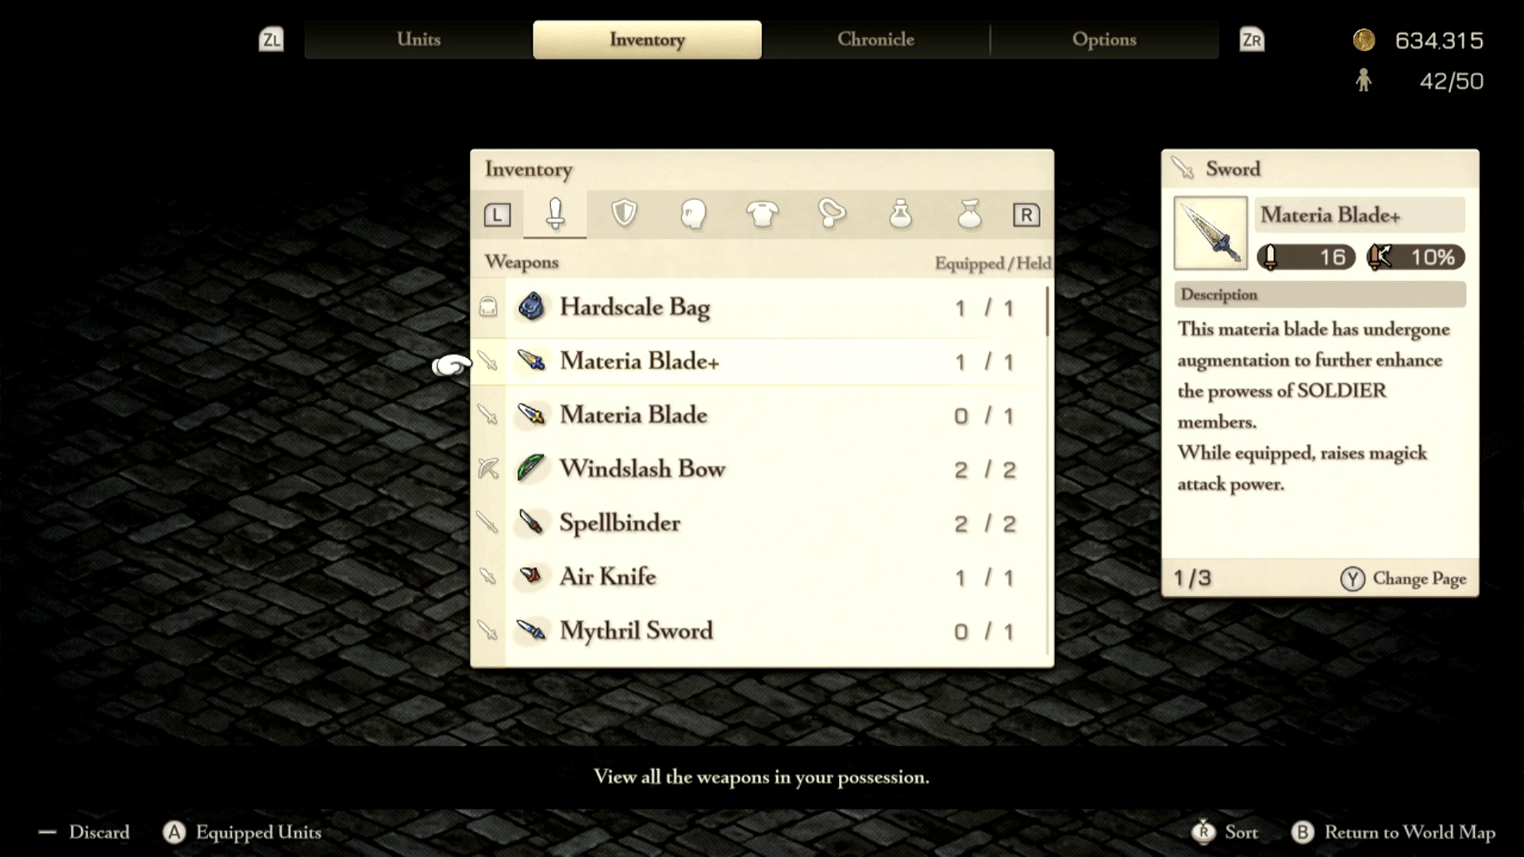This screenshot has width=1524, height=857.
Task: Select the accessories ring category icon
Action: coord(831,213)
